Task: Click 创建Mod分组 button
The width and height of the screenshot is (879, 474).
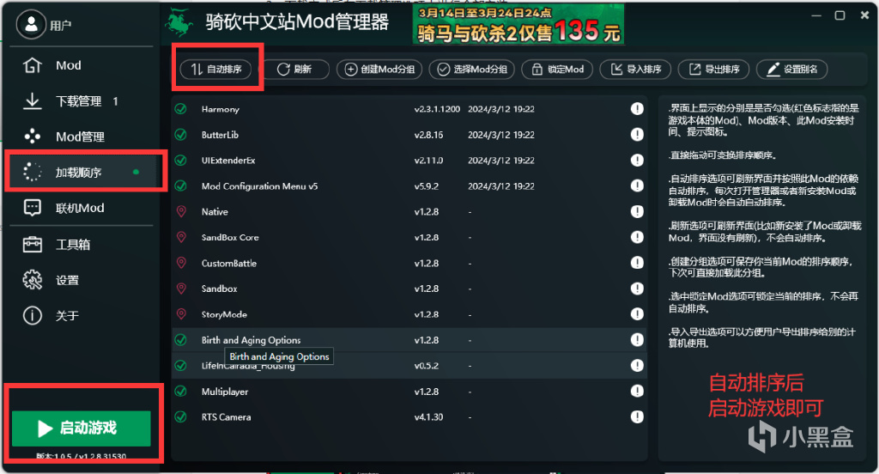Action: (x=379, y=69)
